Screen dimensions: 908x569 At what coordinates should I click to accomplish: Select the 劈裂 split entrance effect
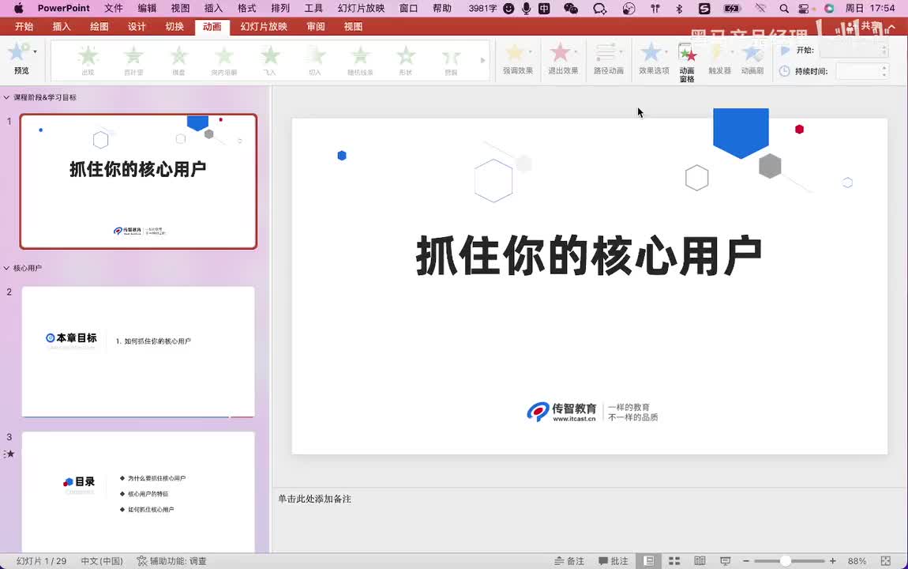coord(451,60)
